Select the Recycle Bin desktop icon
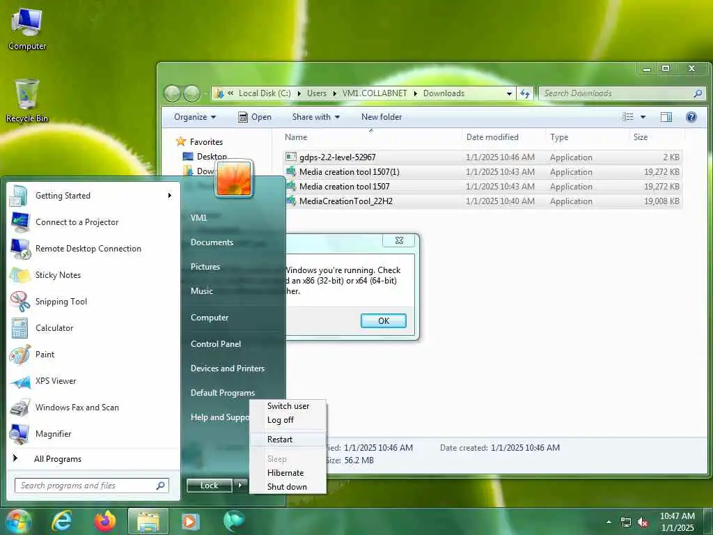This screenshot has height=535, width=713. coord(27,101)
